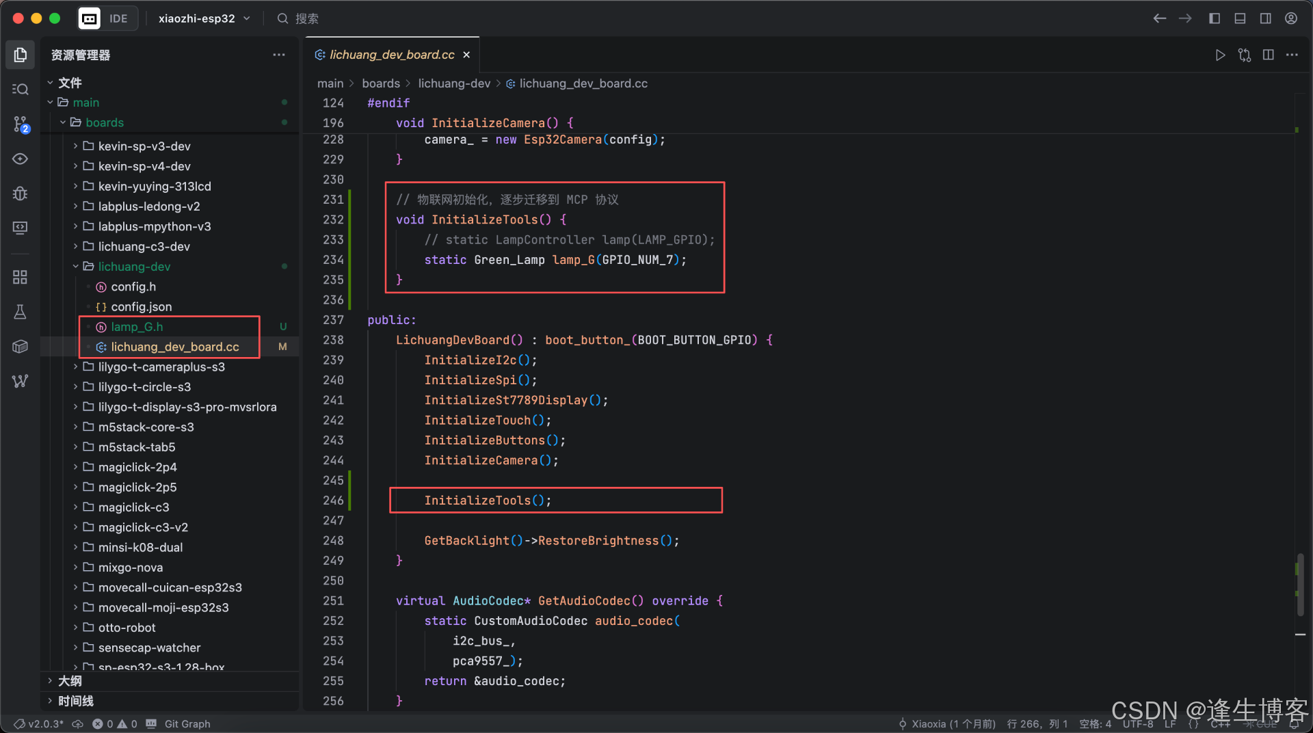Open the remote monitor icon in activity bar
The height and width of the screenshot is (733, 1313).
pos(21,228)
